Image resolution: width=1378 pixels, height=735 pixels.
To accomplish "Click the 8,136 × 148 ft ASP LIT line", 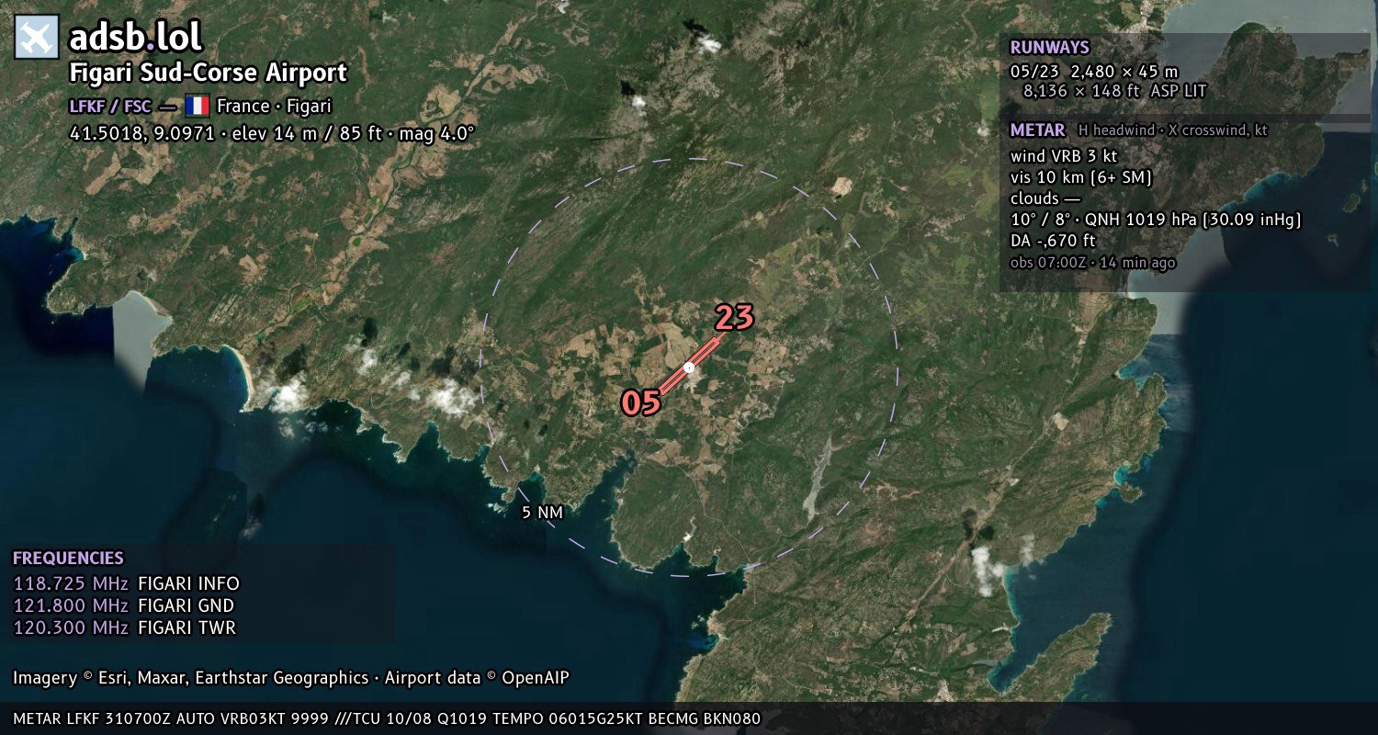I will [x=1117, y=91].
